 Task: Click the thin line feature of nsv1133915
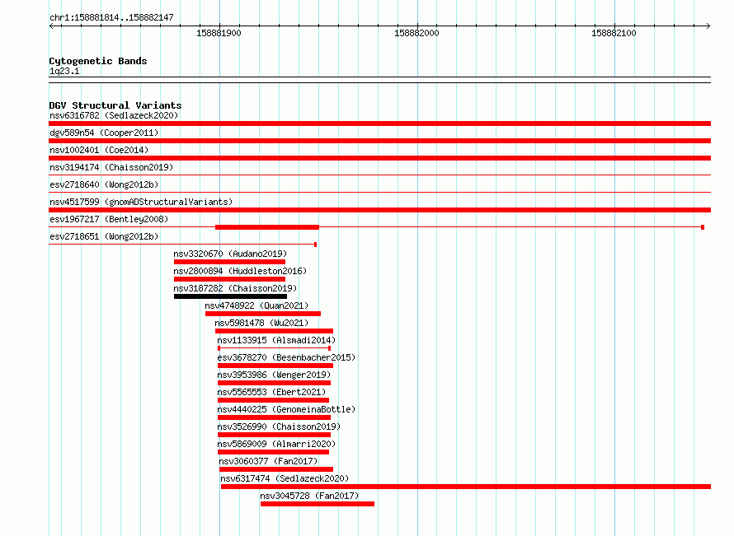tap(275, 348)
